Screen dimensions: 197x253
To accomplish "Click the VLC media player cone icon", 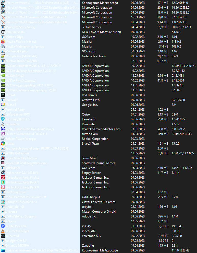I will coord(3,231).
